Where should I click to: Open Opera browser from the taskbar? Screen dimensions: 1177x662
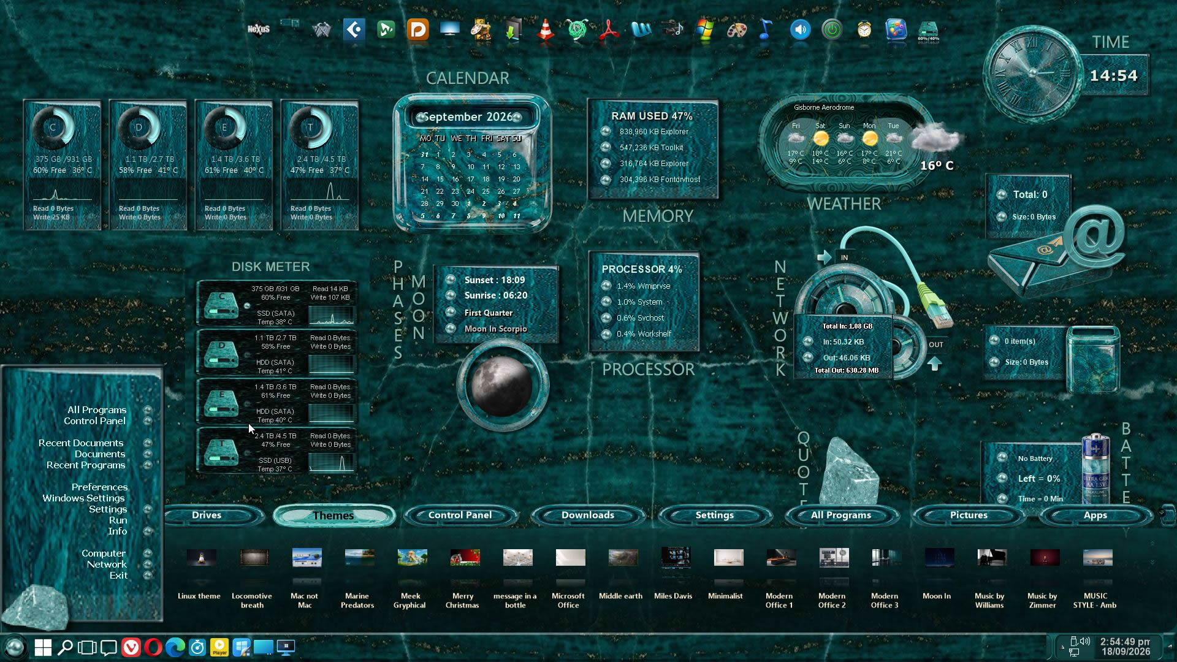153,647
